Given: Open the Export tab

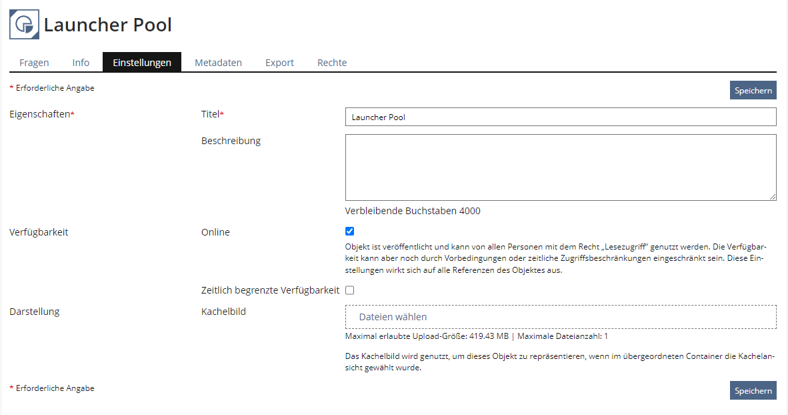Looking at the screenshot, I should click(x=279, y=63).
